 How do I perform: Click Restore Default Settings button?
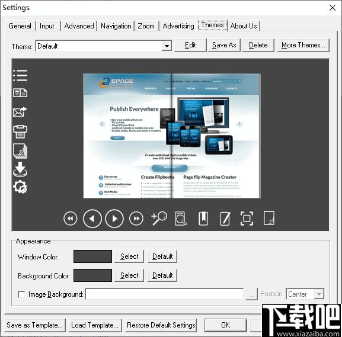tap(161, 325)
